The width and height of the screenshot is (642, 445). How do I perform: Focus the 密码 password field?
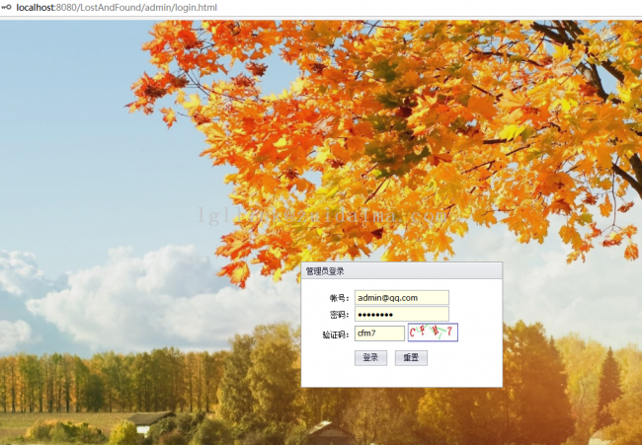tap(401, 315)
